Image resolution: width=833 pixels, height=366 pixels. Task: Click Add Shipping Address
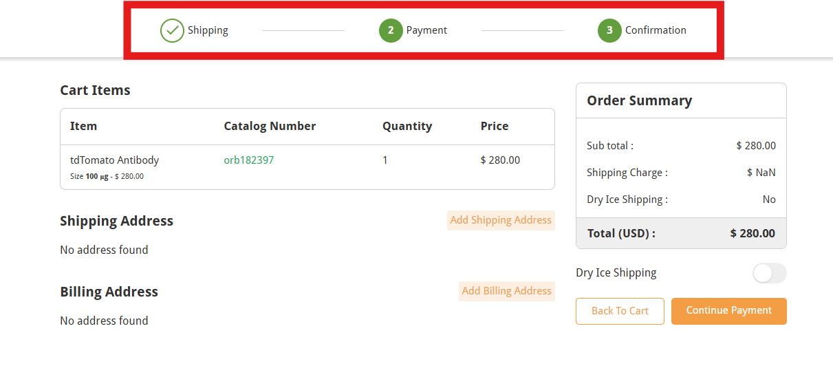tap(501, 220)
